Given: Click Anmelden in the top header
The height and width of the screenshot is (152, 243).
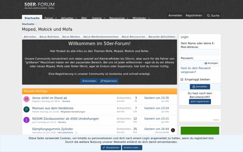Looking at the screenshot, I should coord(175,16).
